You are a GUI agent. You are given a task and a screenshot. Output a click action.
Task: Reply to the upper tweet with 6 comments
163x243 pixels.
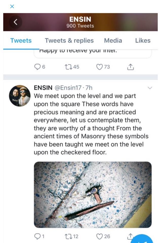pos(37,67)
